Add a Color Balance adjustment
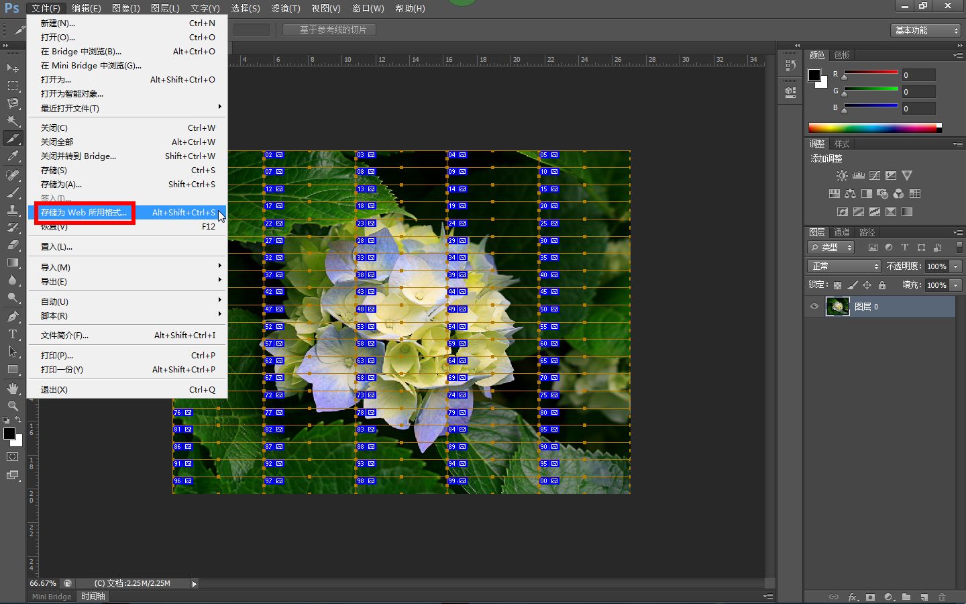The height and width of the screenshot is (604, 966). coord(851,193)
